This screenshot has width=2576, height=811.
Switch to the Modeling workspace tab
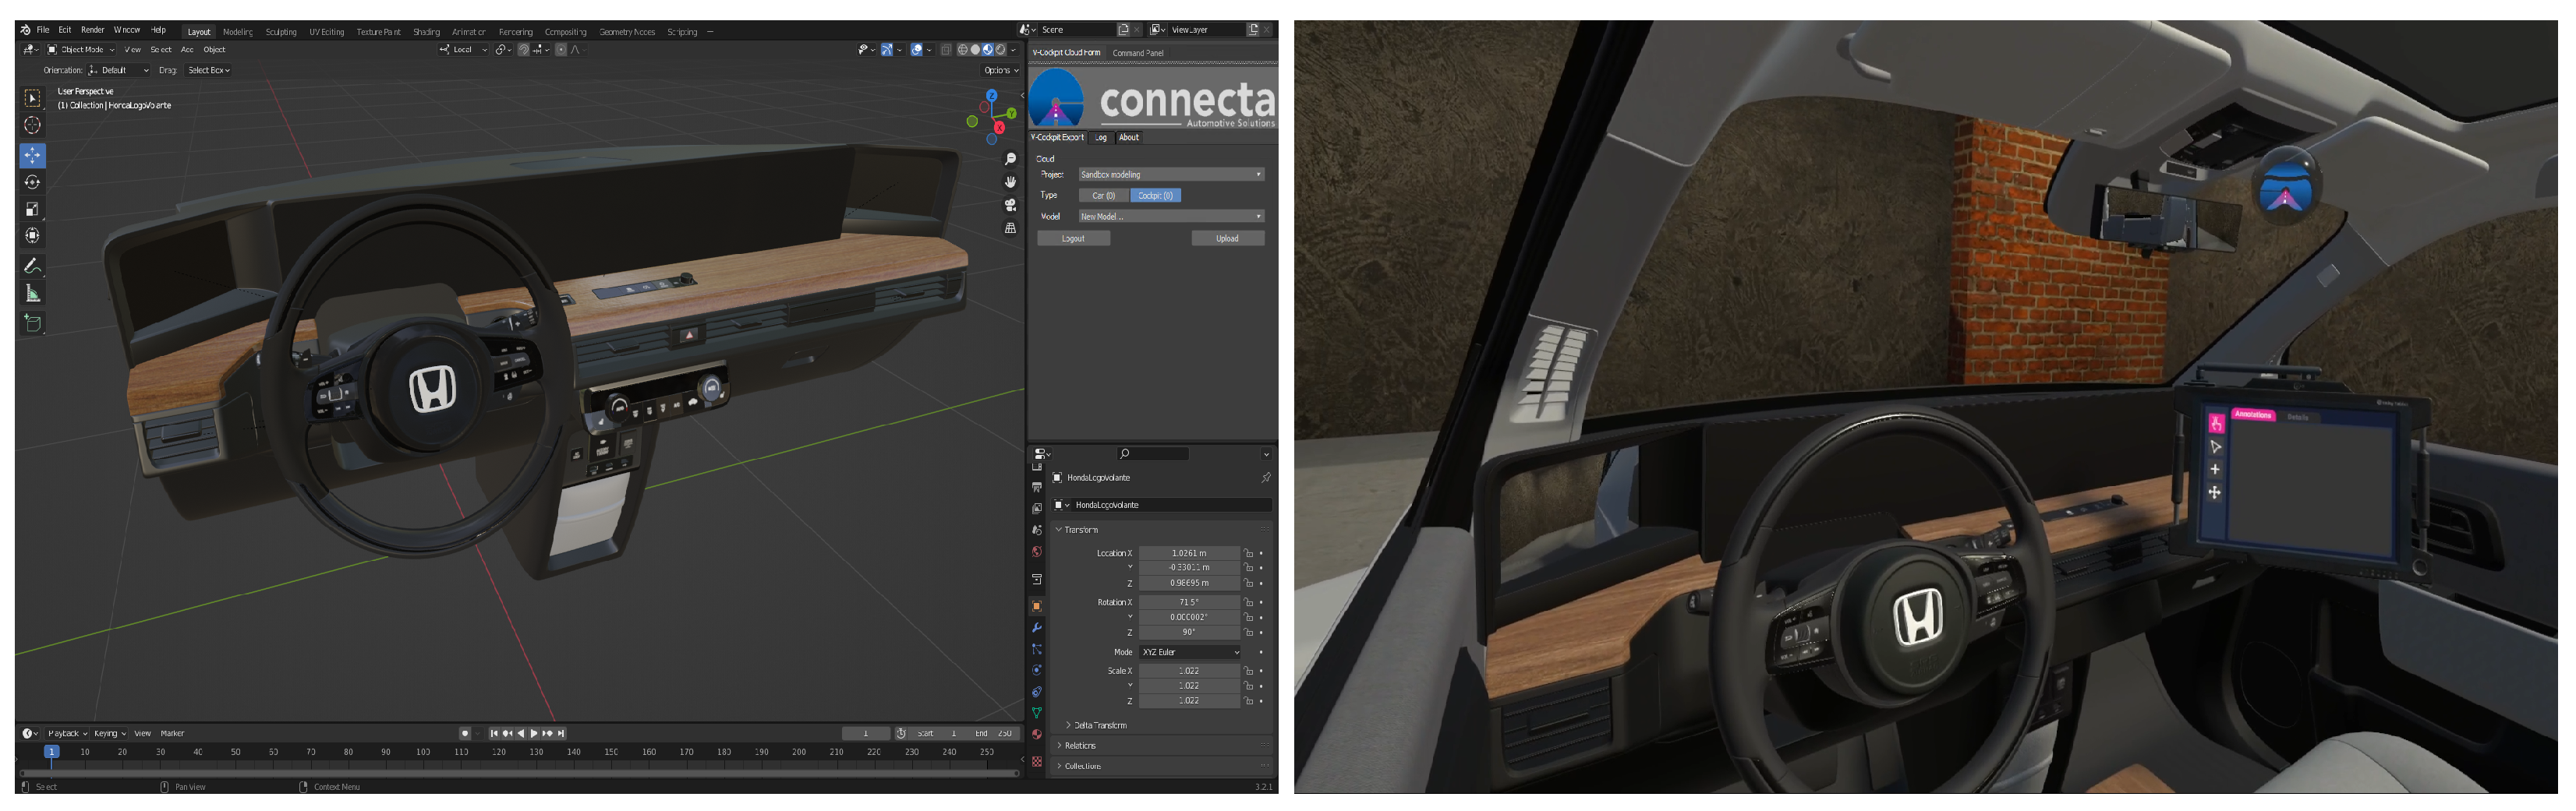point(238,32)
